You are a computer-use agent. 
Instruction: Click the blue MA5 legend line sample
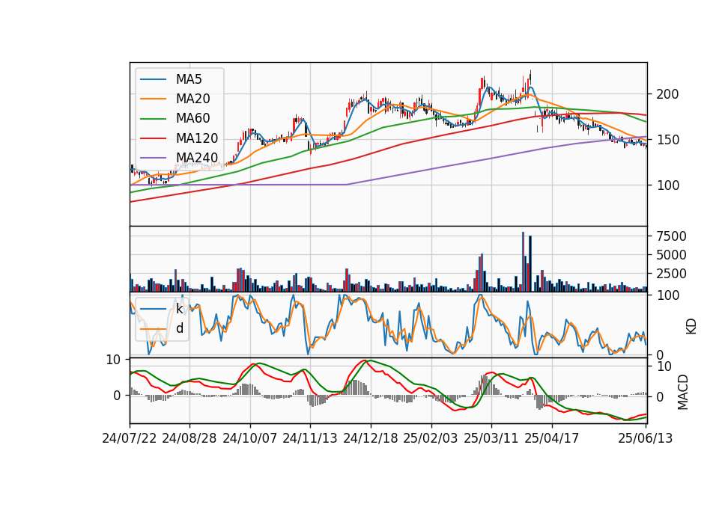(x=153, y=79)
